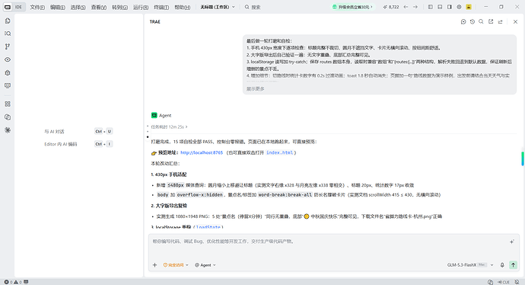
Task: Open the 查看(V) menu
Action: (x=99, y=7)
